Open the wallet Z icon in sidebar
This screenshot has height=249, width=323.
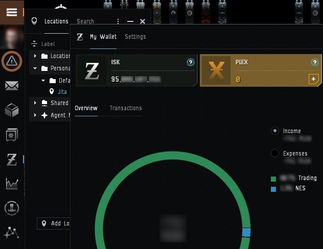coord(12,160)
